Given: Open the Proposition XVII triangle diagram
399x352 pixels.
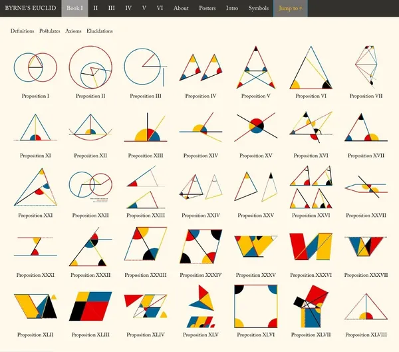Looking at the screenshot, I should pos(366,127).
